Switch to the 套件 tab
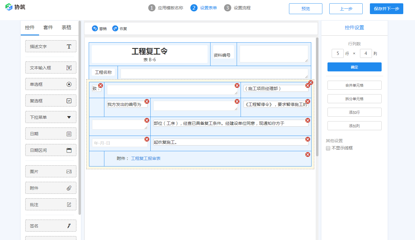 pyautogui.click(x=48, y=28)
